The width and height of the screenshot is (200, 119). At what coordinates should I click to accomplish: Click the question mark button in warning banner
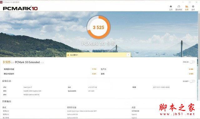pos(128,55)
